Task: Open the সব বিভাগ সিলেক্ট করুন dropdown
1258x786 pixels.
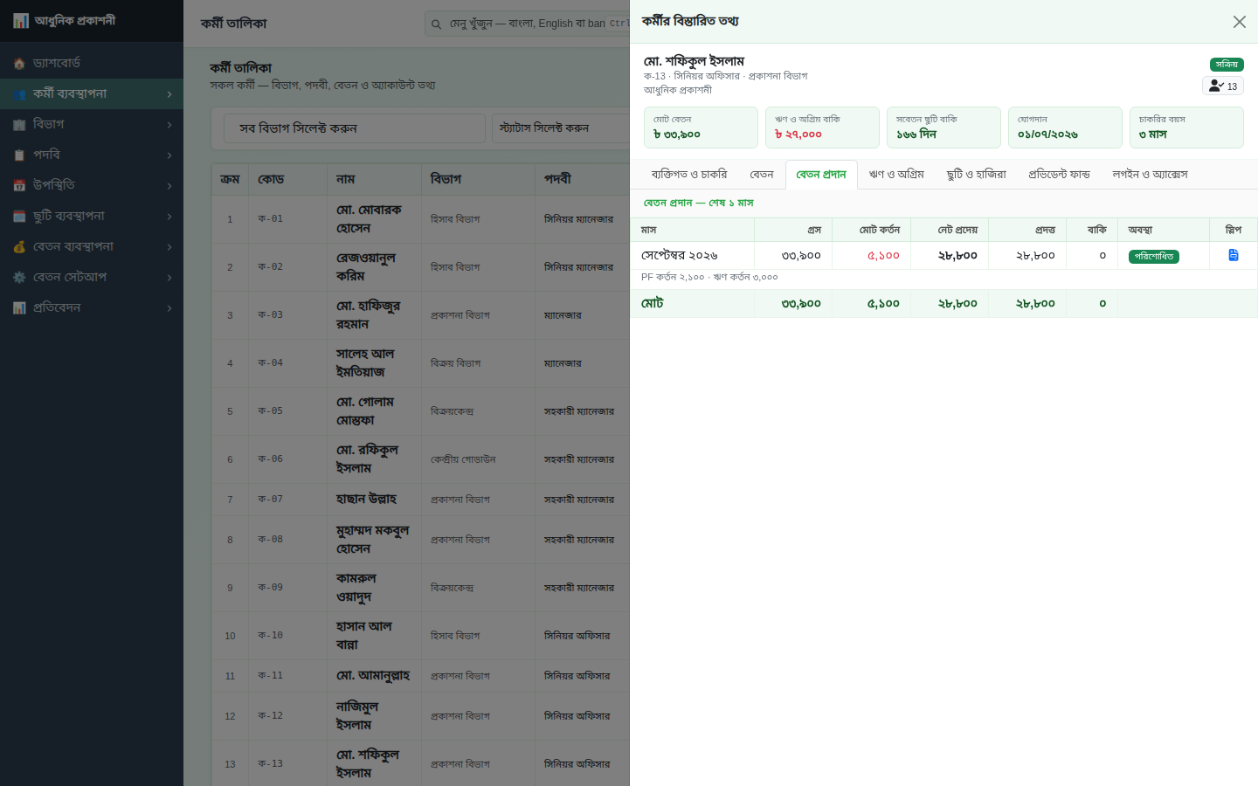Action: (354, 128)
